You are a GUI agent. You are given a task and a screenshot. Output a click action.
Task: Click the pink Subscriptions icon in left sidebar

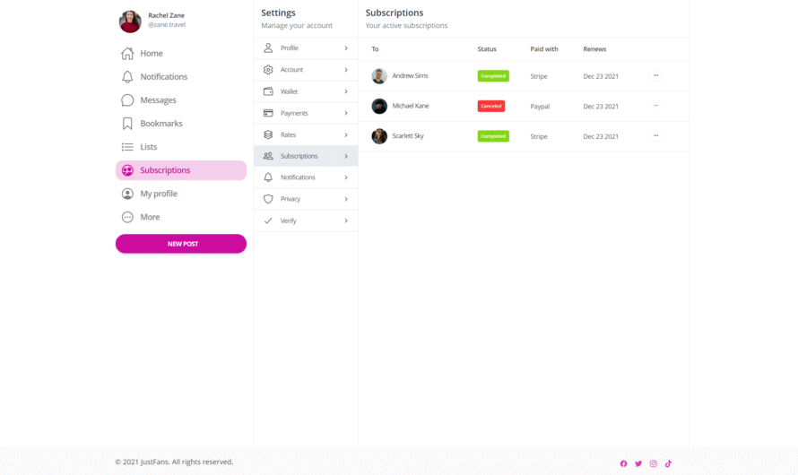[x=127, y=170]
